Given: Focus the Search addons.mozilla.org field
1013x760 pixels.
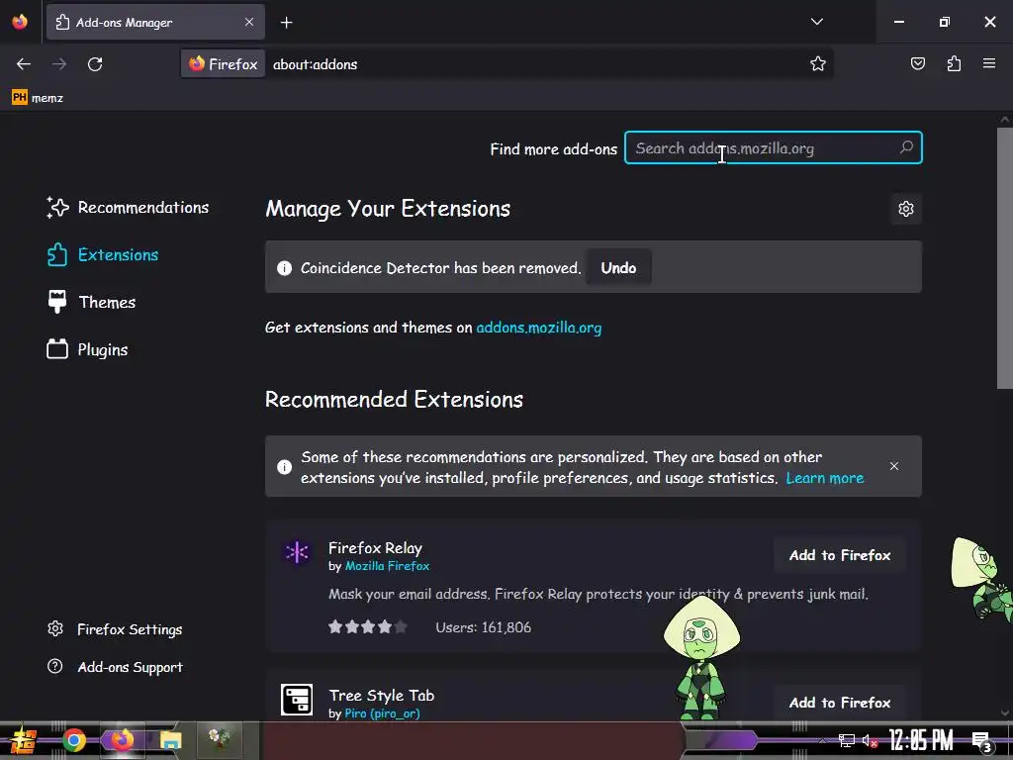Looking at the screenshot, I should tap(773, 148).
